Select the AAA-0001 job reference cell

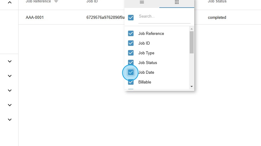(35, 18)
